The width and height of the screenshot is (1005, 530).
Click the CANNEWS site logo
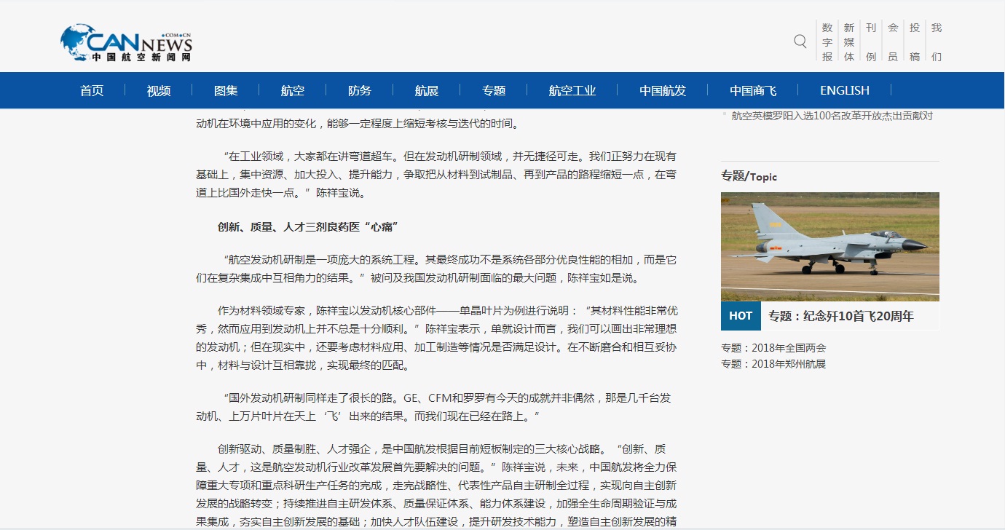tap(127, 43)
